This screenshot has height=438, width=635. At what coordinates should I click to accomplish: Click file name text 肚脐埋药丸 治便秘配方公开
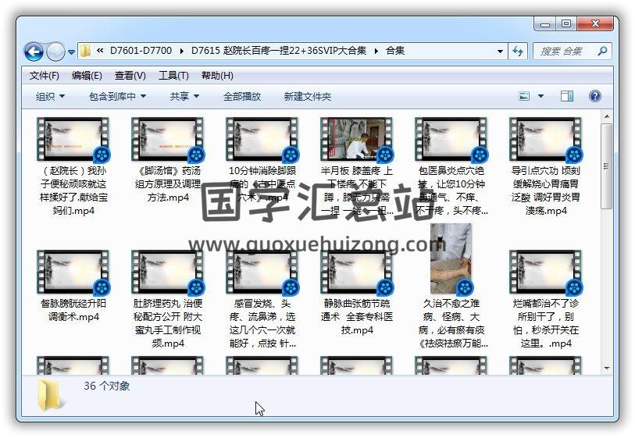(168, 323)
